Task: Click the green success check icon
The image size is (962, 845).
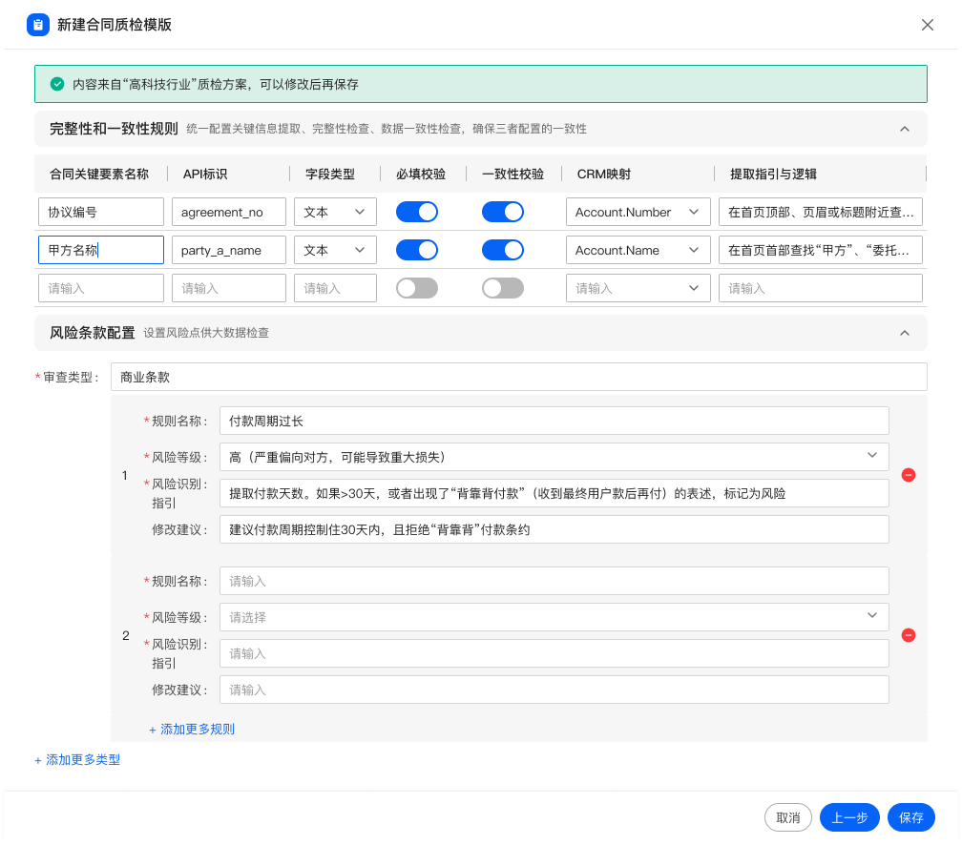Action: (56, 84)
